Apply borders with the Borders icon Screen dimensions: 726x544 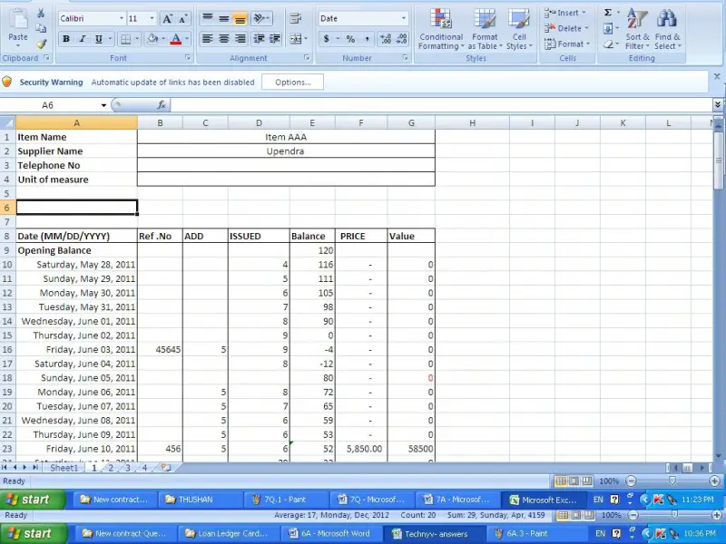point(125,39)
